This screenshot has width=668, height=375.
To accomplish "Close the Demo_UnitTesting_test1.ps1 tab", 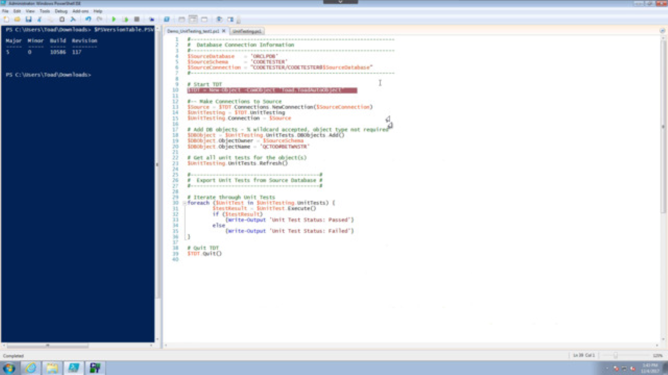I will click(224, 31).
